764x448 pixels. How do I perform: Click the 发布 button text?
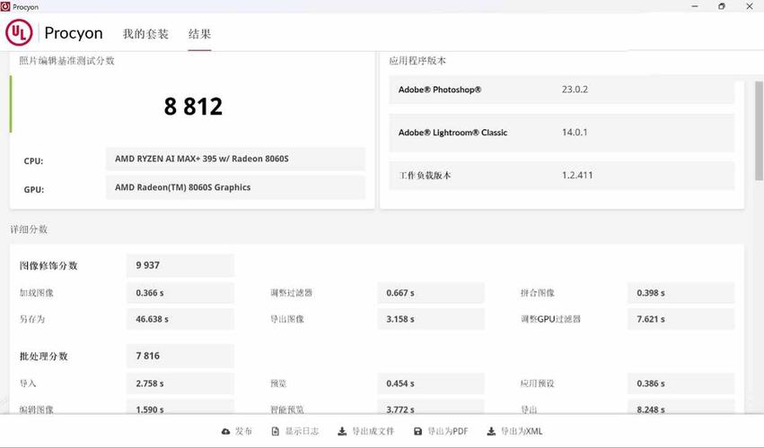pyautogui.click(x=243, y=432)
